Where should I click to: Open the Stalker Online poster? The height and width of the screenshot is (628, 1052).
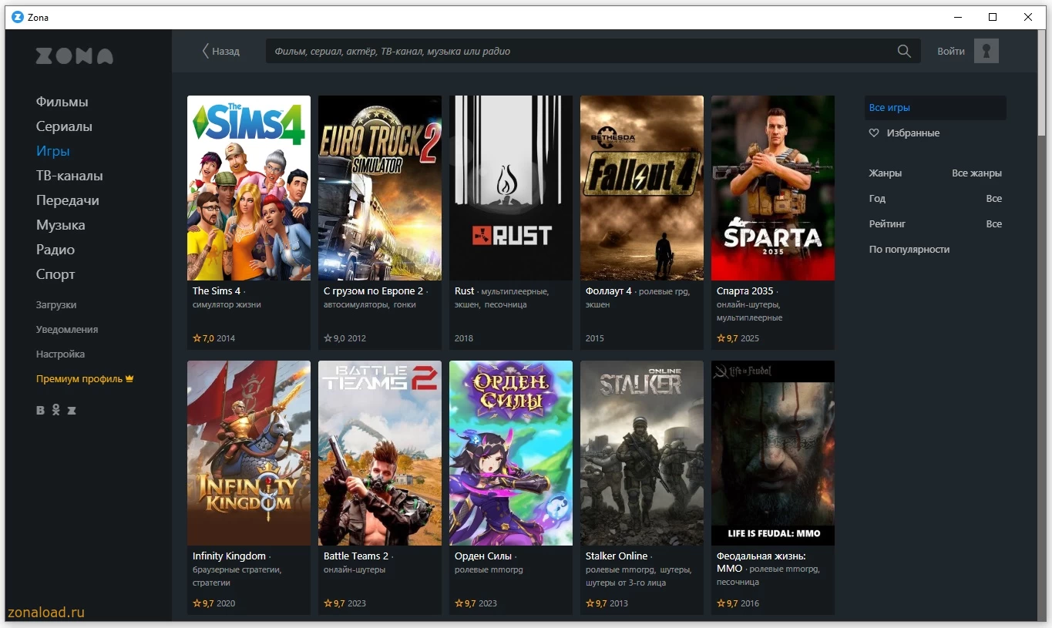pyautogui.click(x=642, y=453)
